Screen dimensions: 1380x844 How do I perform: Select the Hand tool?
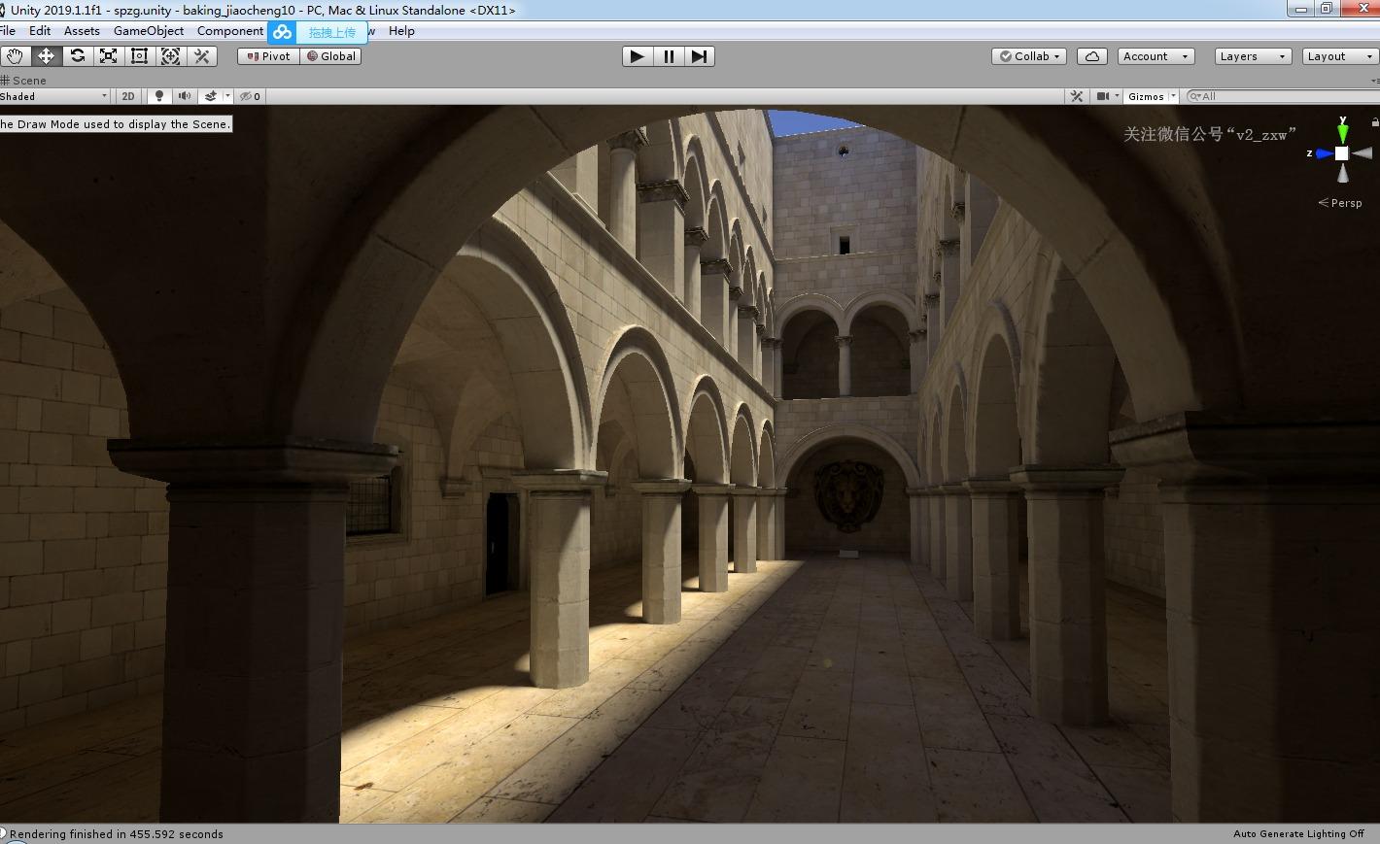15,56
